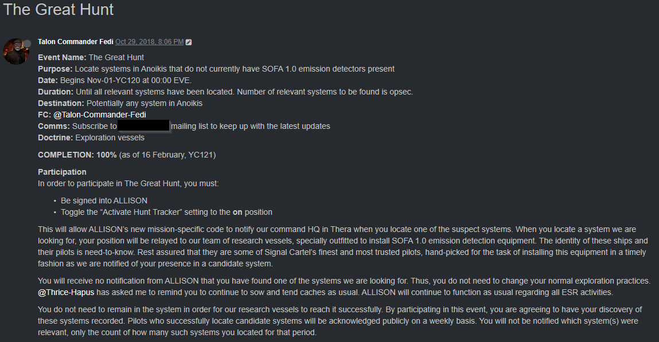Click the Participation section heading

(x=62, y=172)
